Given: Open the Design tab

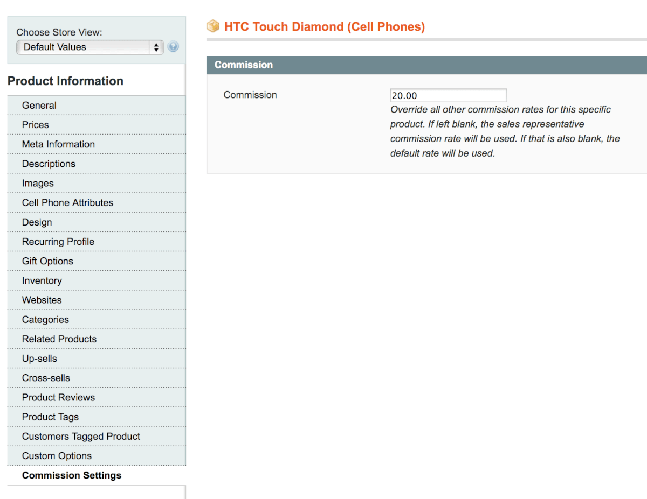Looking at the screenshot, I should coord(37,222).
